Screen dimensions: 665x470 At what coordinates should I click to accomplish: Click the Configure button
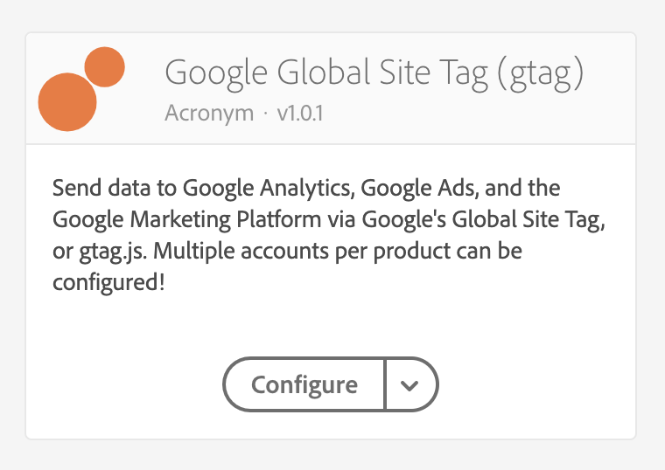point(304,384)
